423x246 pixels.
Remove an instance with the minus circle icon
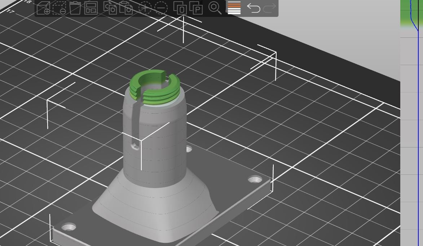click(x=161, y=8)
